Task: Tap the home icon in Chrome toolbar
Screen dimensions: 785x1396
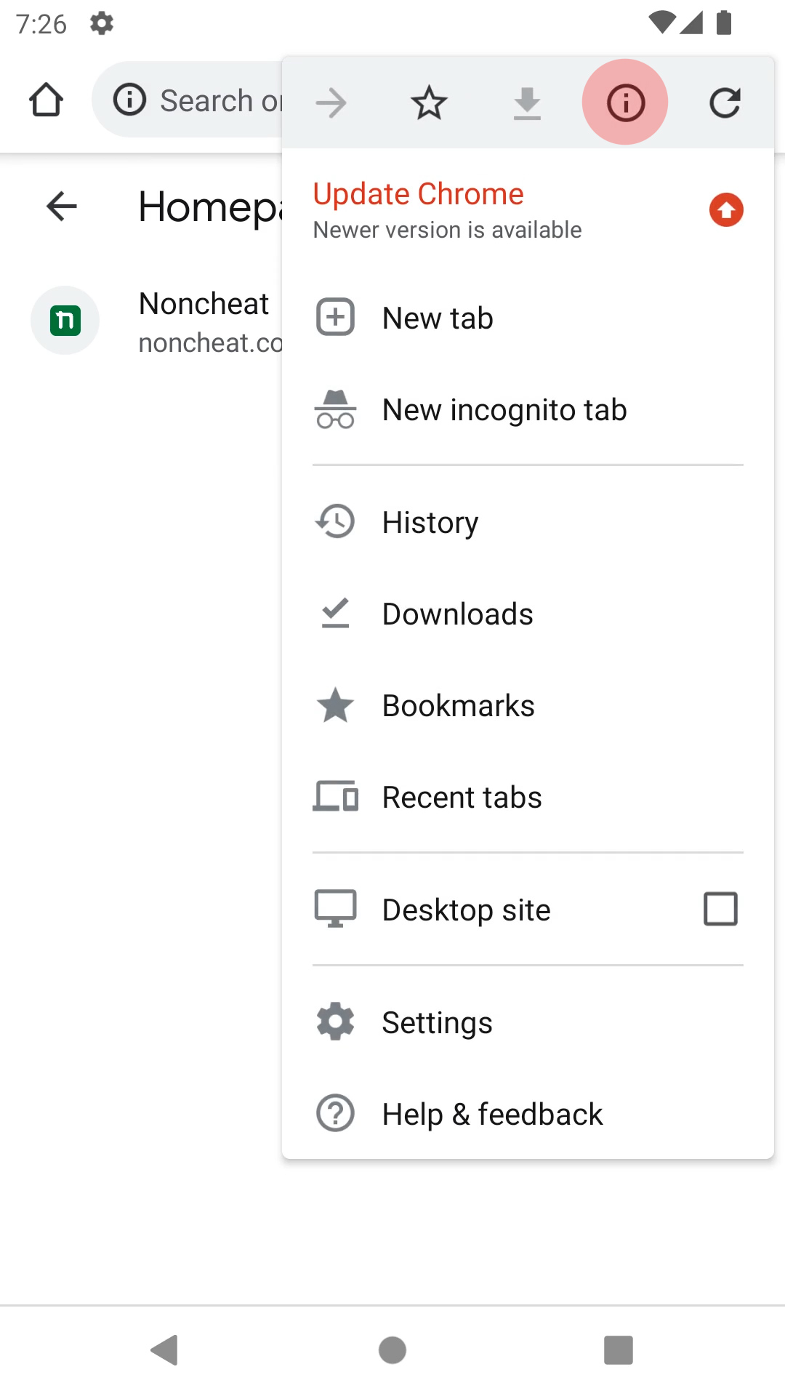Action: (x=46, y=100)
